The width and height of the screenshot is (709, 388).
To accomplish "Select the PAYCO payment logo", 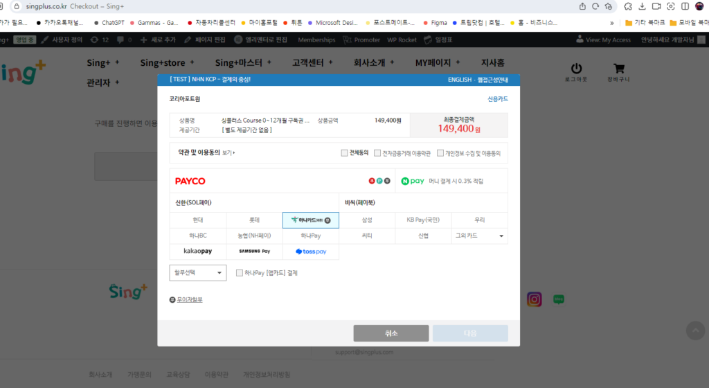I will pos(190,181).
